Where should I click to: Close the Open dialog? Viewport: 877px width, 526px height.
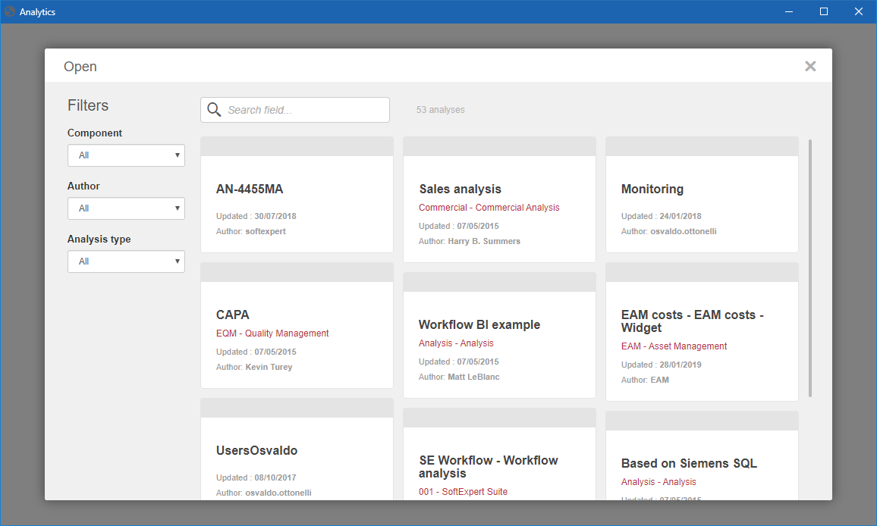[x=810, y=66]
